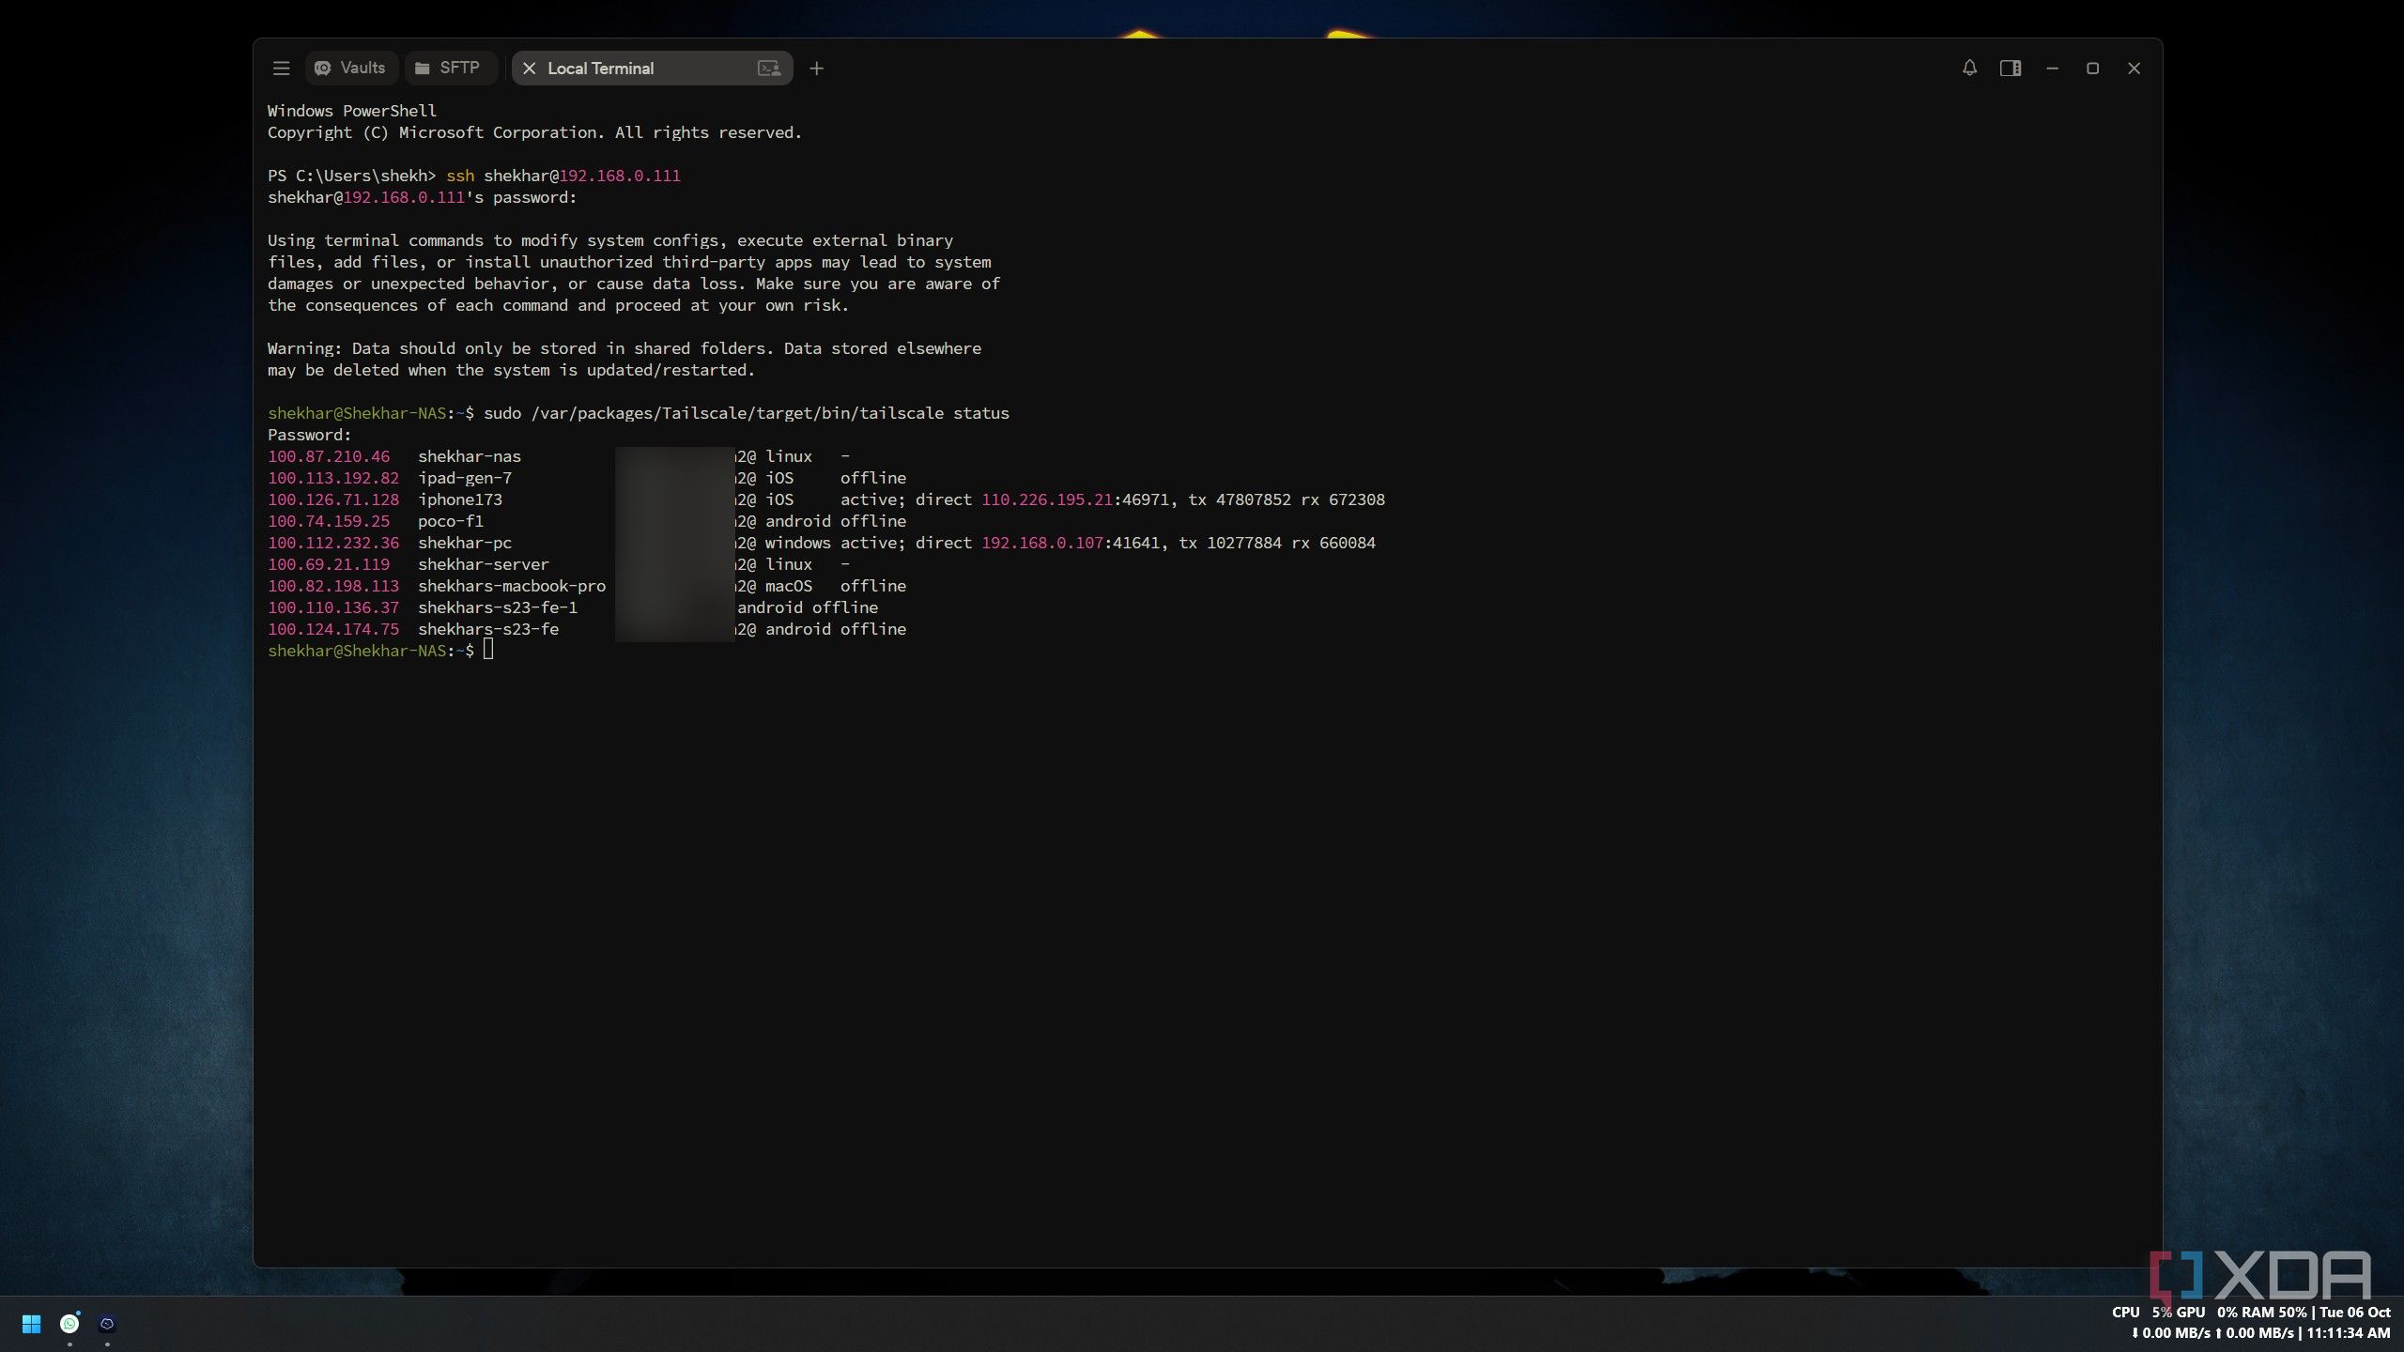Click IP address 100.126.71.128
Viewport: 2404px width, 1352px height.
[333, 499]
